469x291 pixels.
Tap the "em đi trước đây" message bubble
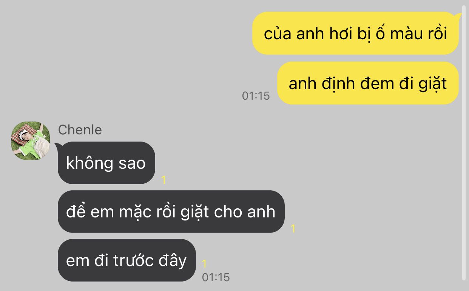[x=127, y=260]
